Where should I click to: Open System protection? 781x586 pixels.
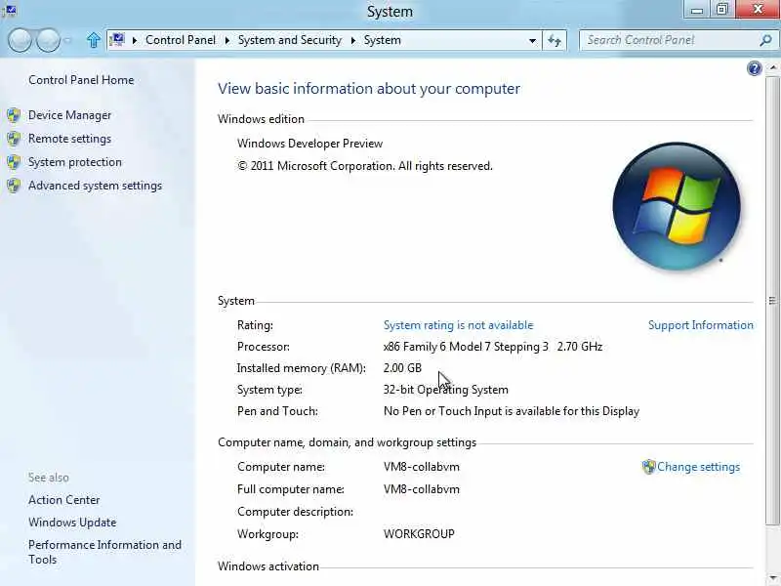[x=75, y=162]
